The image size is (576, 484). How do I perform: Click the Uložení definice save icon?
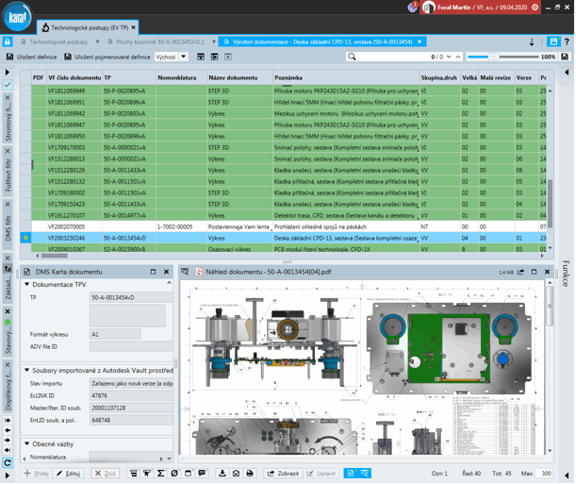point(10,57)
